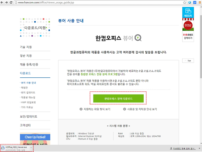
Task: Click the check icon beside 지원하는 파일 형식 보기
Action: pyautogui.click(x=81, y=109)
